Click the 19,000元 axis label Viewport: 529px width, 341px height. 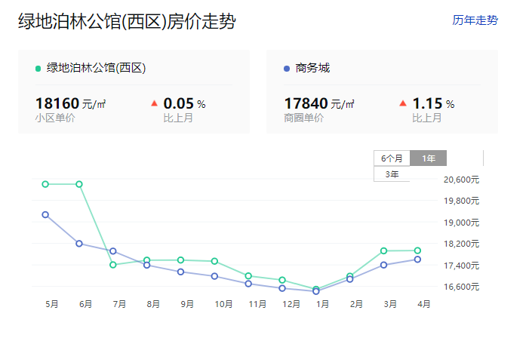[x=461, y=223]
